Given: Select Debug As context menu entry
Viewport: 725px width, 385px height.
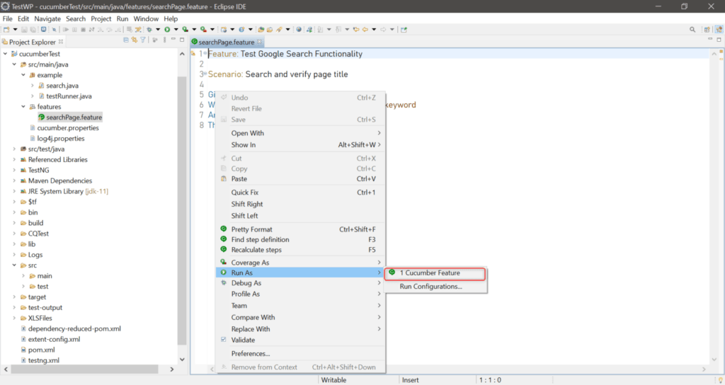Looking at the screenshot, I should 300,283.
